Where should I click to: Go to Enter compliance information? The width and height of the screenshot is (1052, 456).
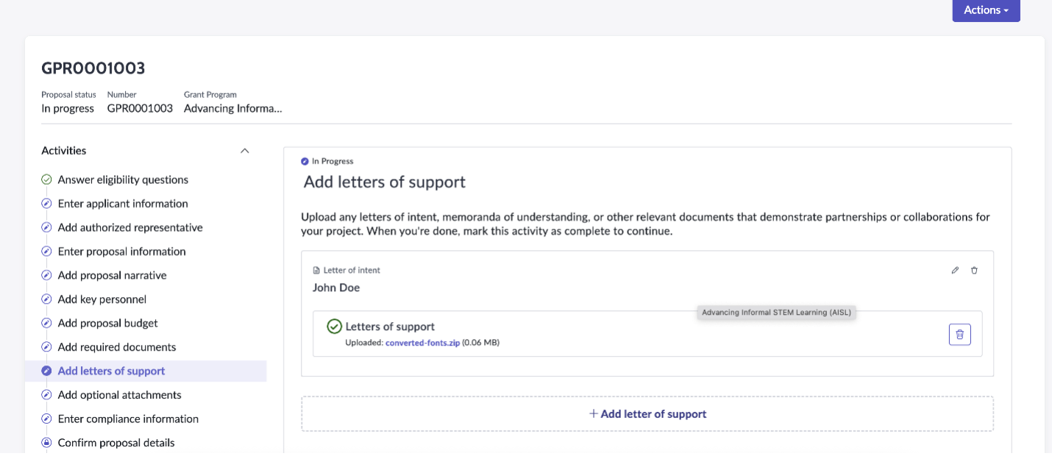pos(128,418)
